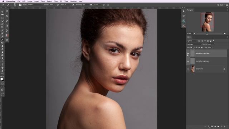
Task: Select the Type tool
Action: tap(3, 64)
